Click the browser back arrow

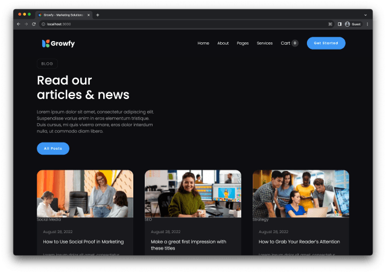pyautogui.click(x=19, y=24)
